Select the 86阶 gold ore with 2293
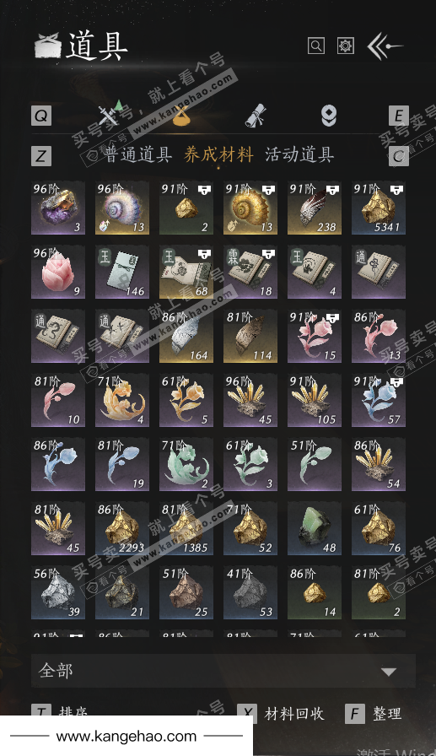 click(x=122, y=528)
